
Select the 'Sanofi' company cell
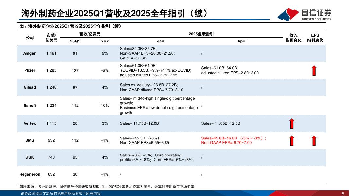pos(30,106)
